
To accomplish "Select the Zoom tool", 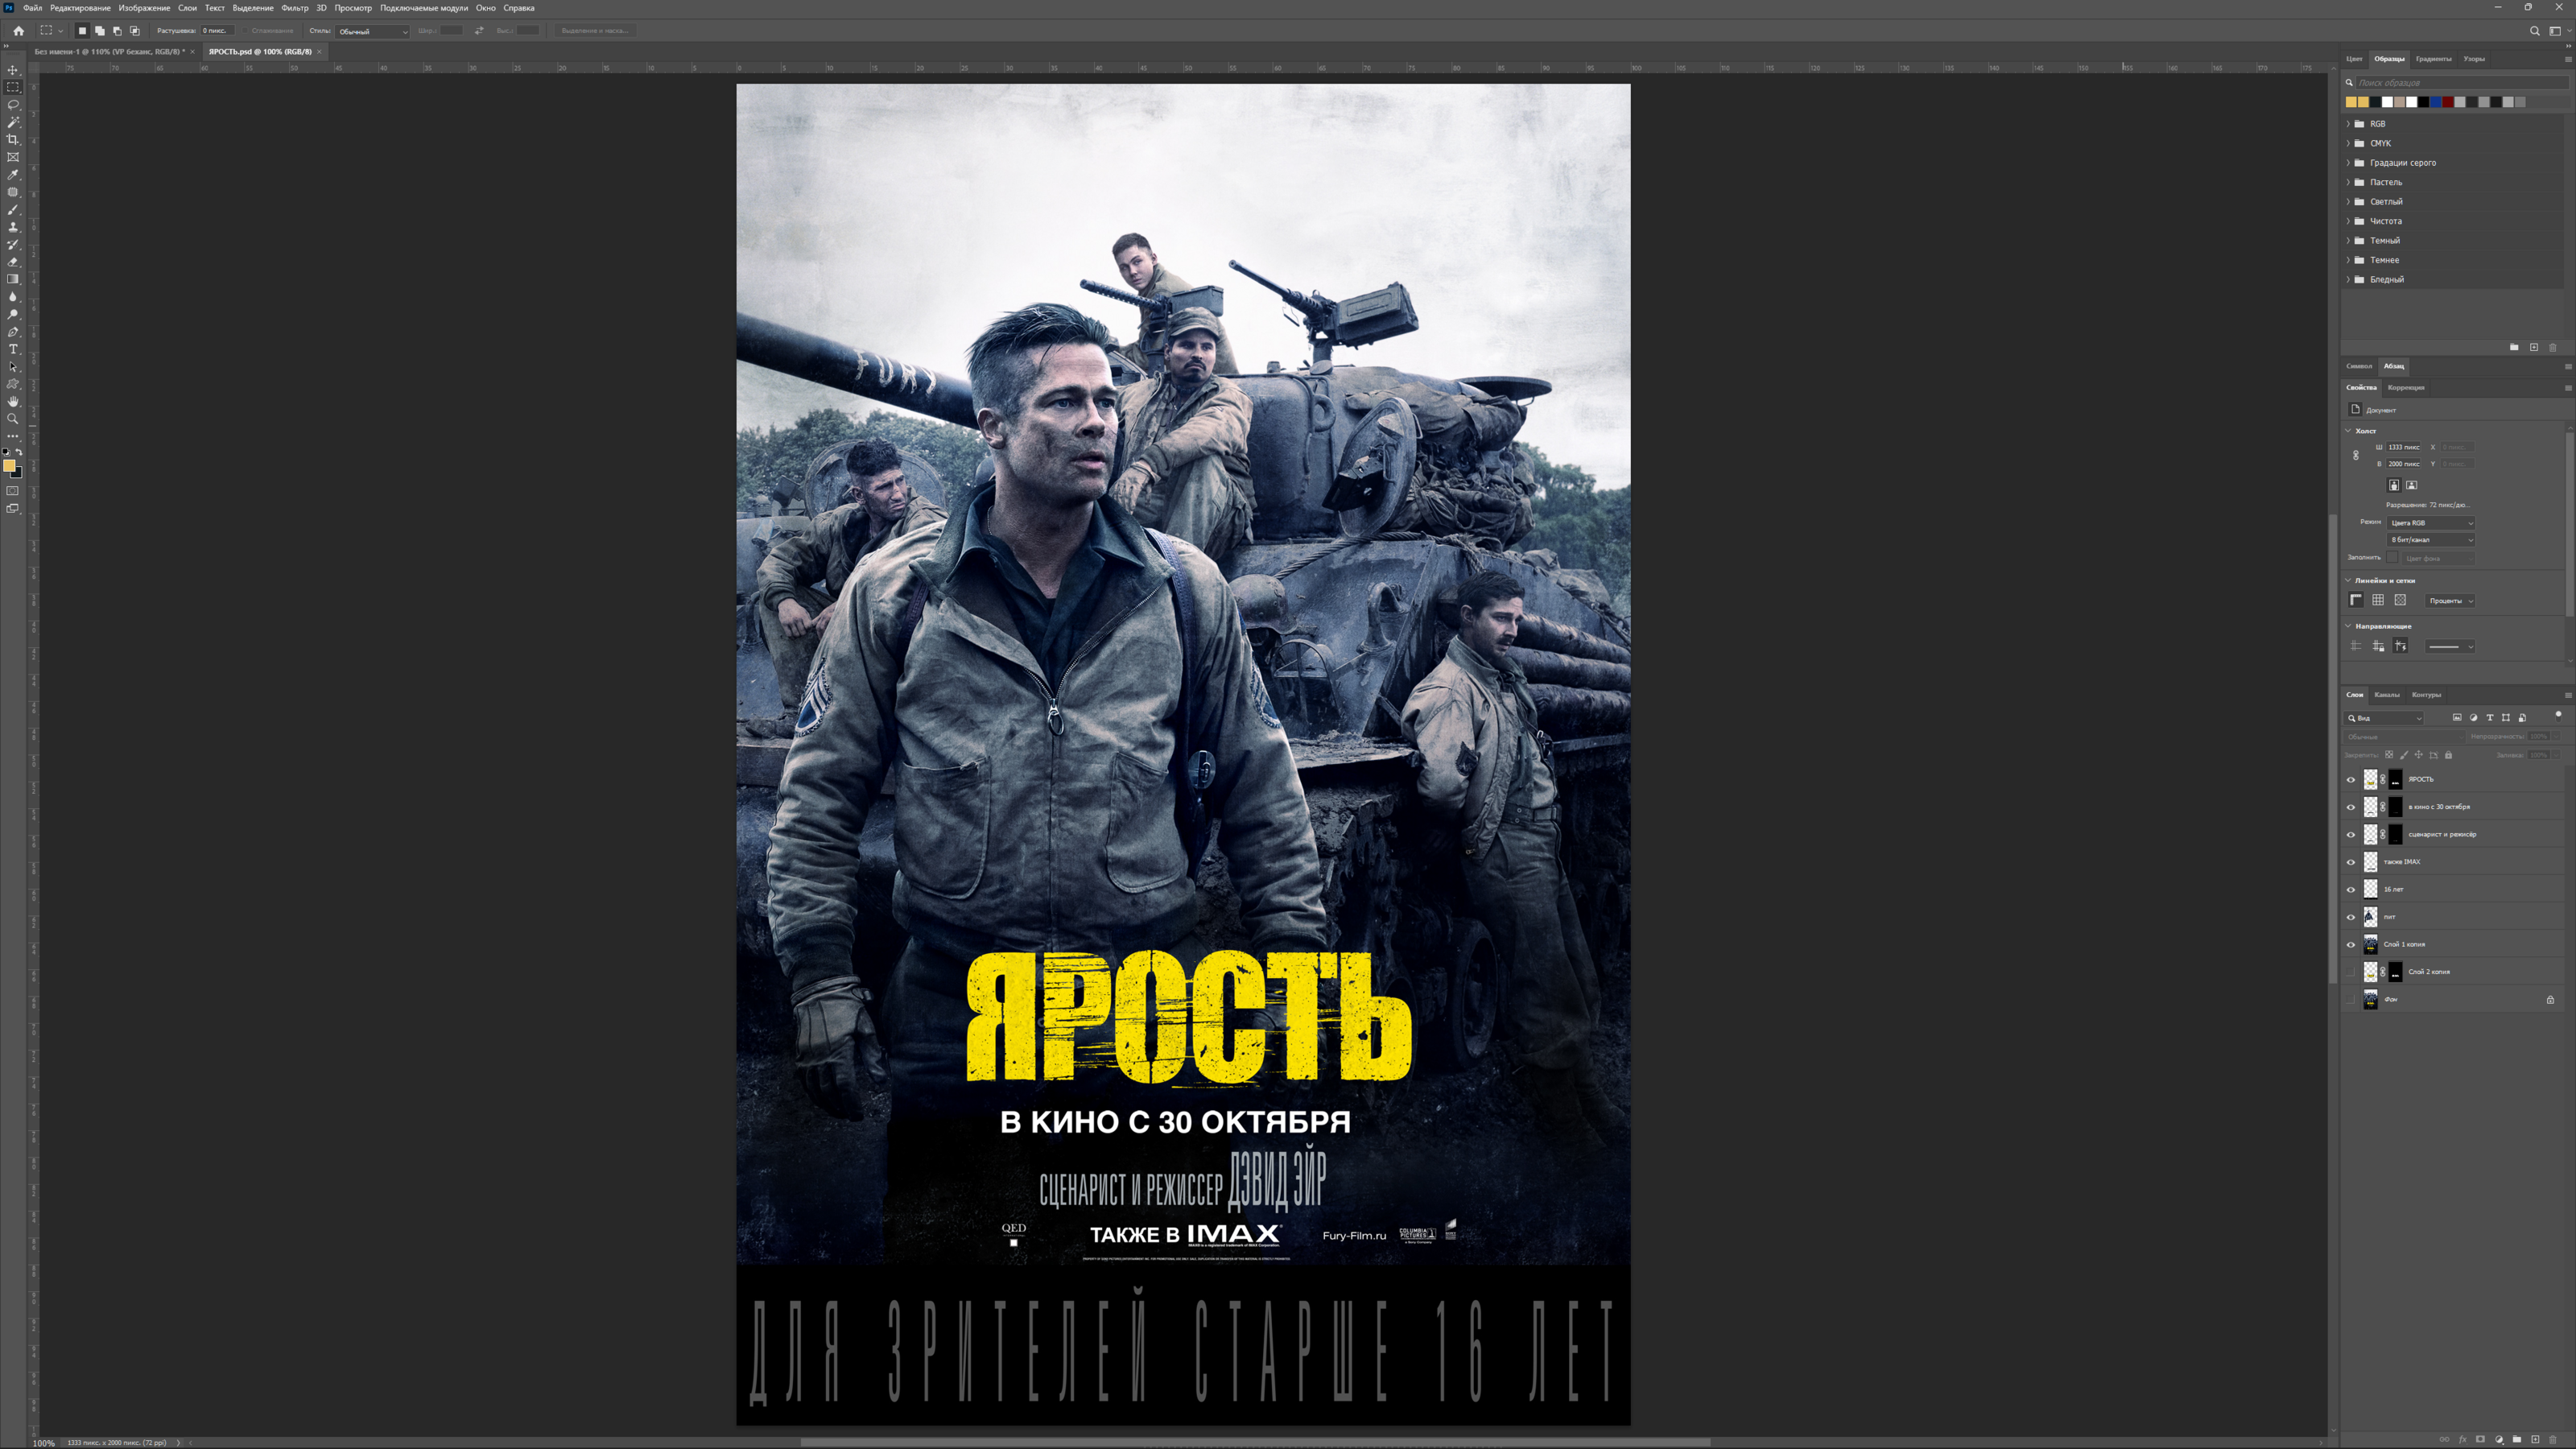I will (x=13, y=419).
